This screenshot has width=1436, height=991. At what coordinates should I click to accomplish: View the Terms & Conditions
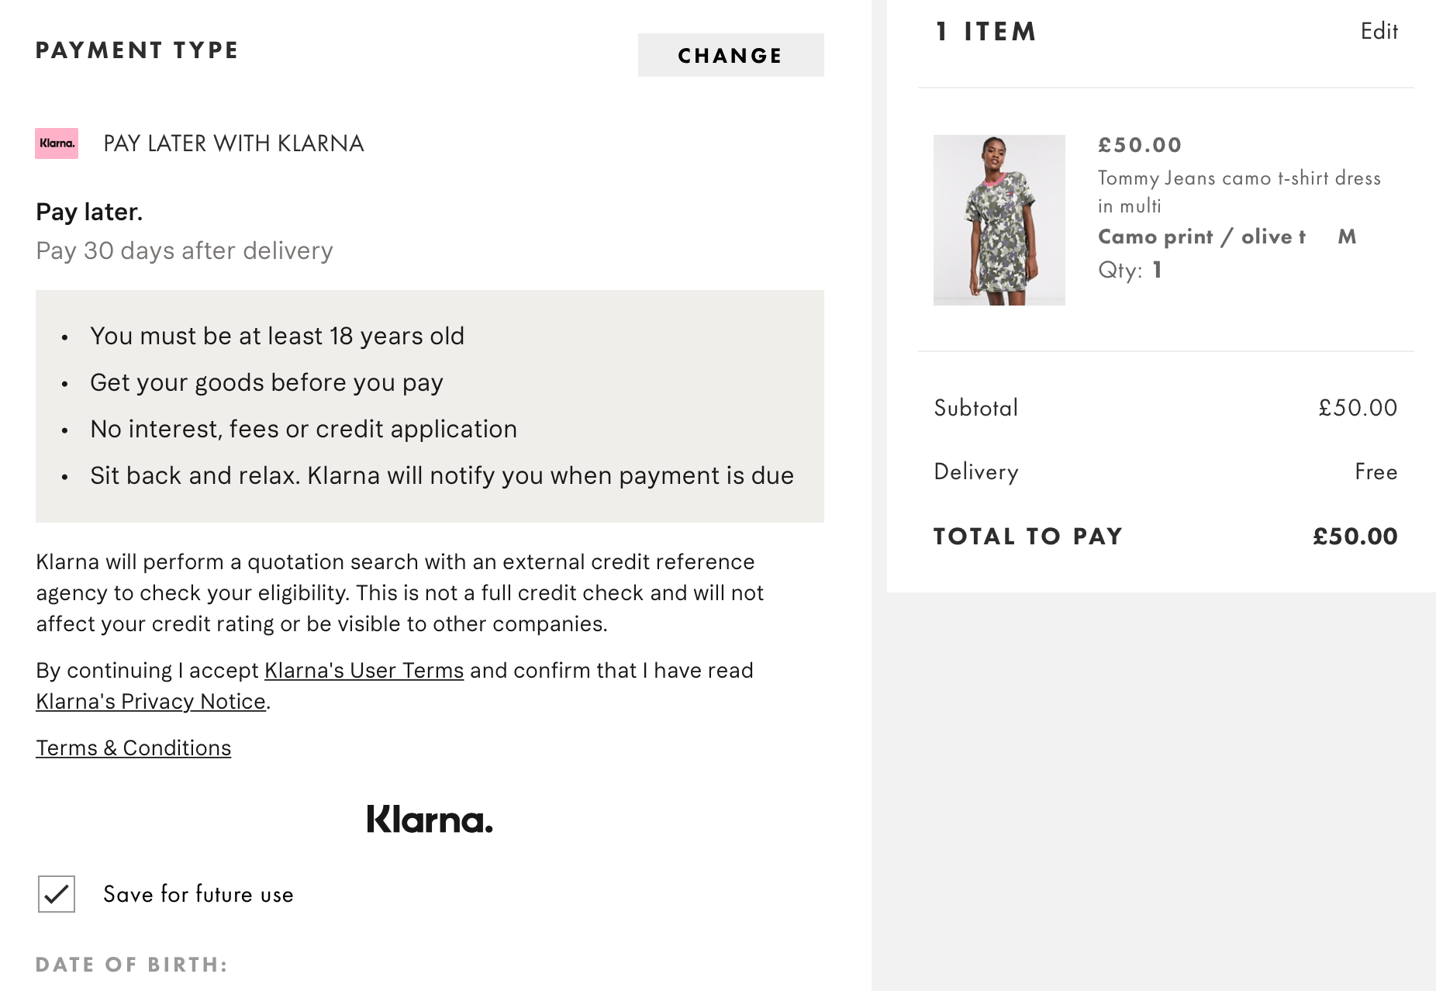coord(133,748)
